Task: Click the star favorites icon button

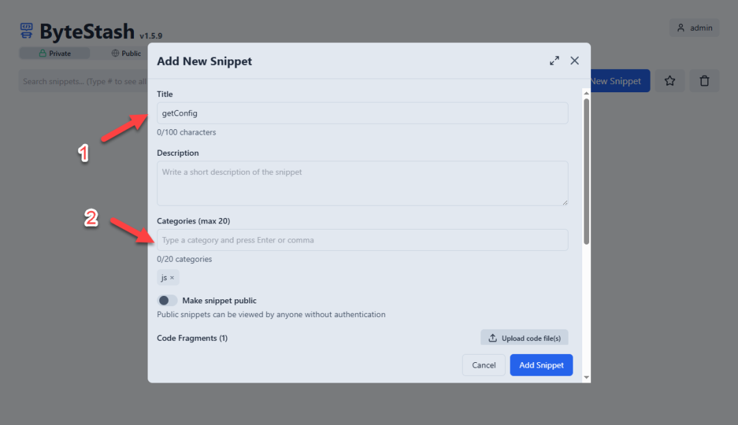Action: click(x=670, y=81)
